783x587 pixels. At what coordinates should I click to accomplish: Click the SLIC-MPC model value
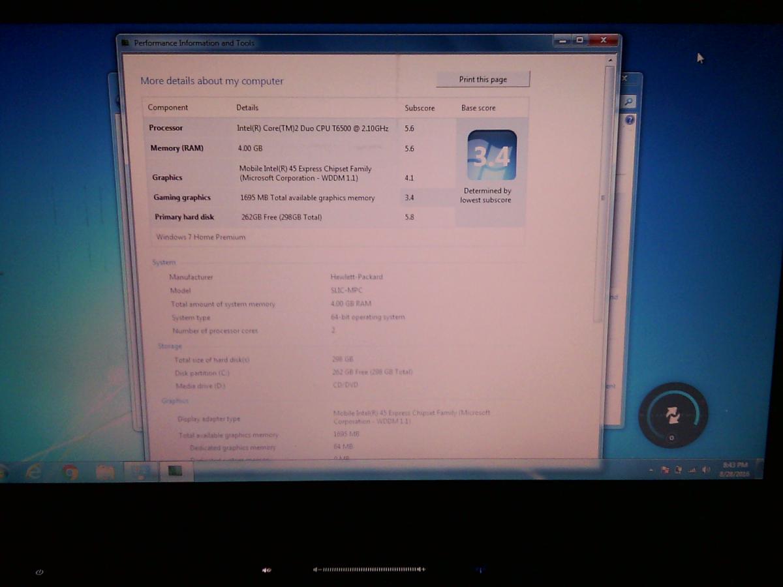pyautogui.click(x=346, y=290)
